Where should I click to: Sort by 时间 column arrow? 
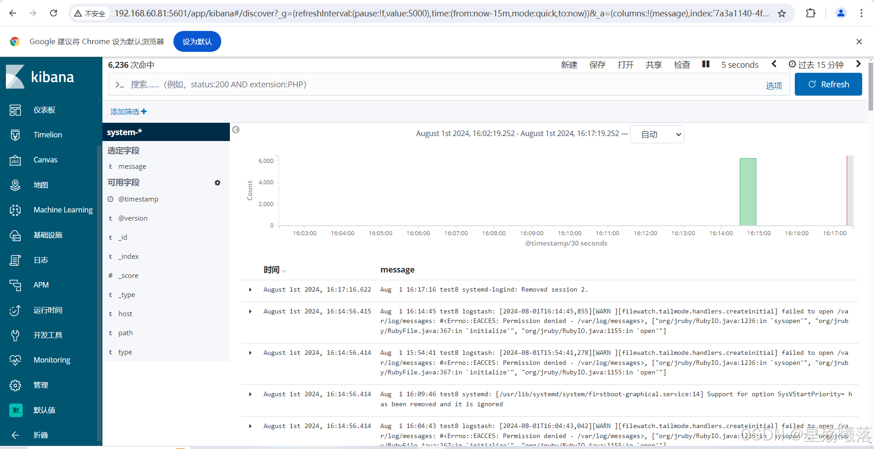(284, 271)
